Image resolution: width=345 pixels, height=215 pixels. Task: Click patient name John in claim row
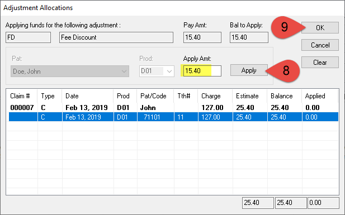[148, 108]
